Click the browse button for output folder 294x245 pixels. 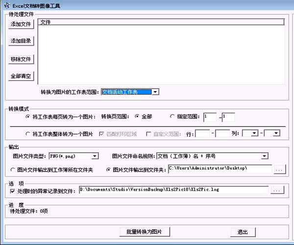pos(280,170)
